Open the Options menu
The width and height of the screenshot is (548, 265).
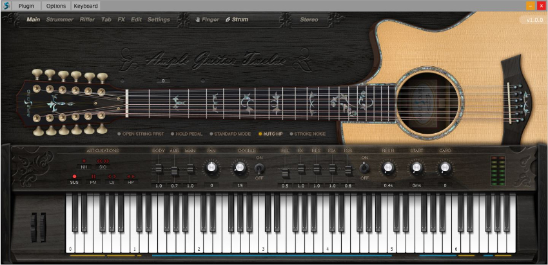56,6
